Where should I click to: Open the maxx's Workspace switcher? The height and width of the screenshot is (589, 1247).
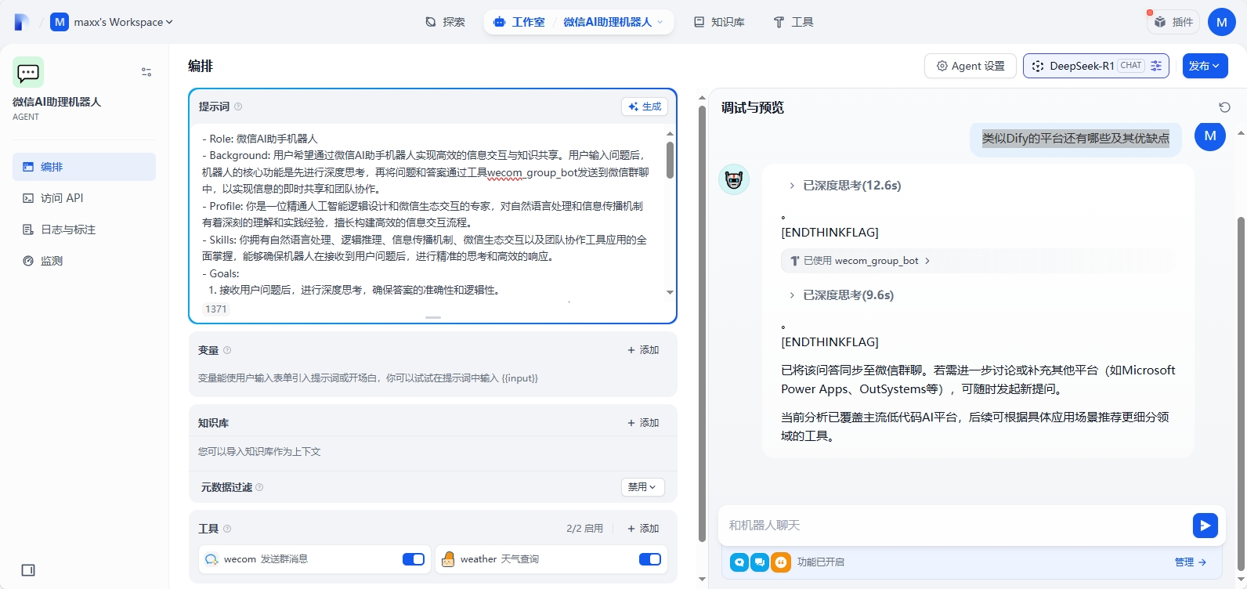pyautogui.click(x=111, y=22)
